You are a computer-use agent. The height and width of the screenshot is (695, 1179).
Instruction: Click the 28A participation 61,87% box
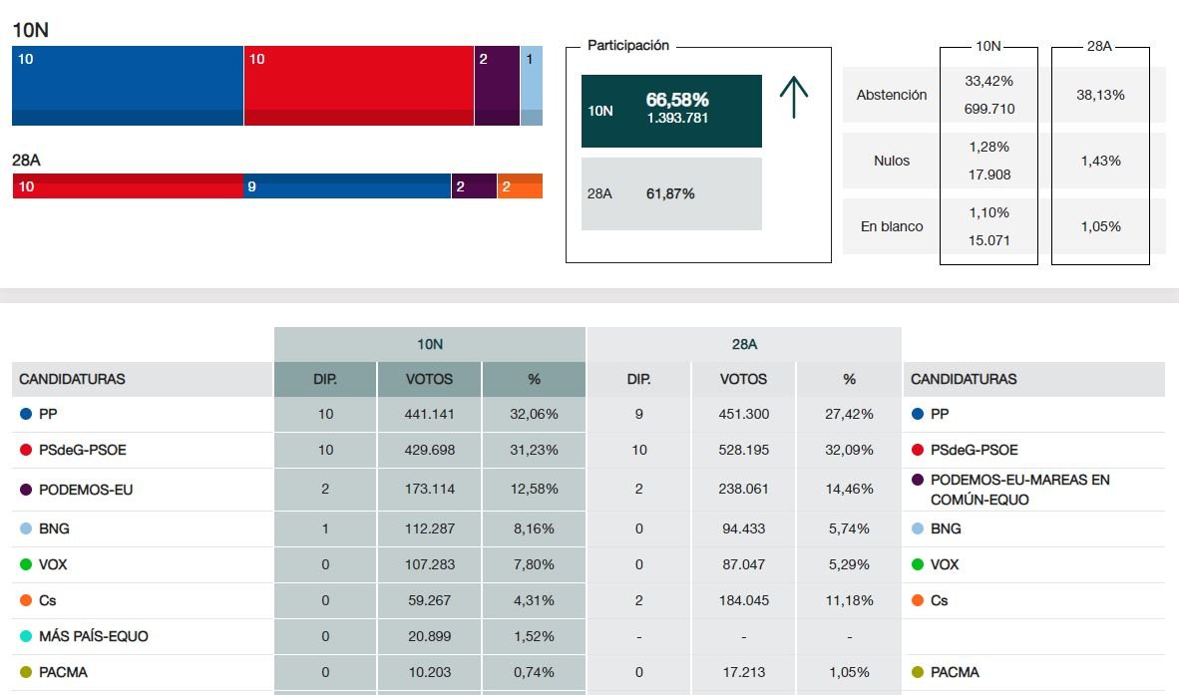click(671, 193)
